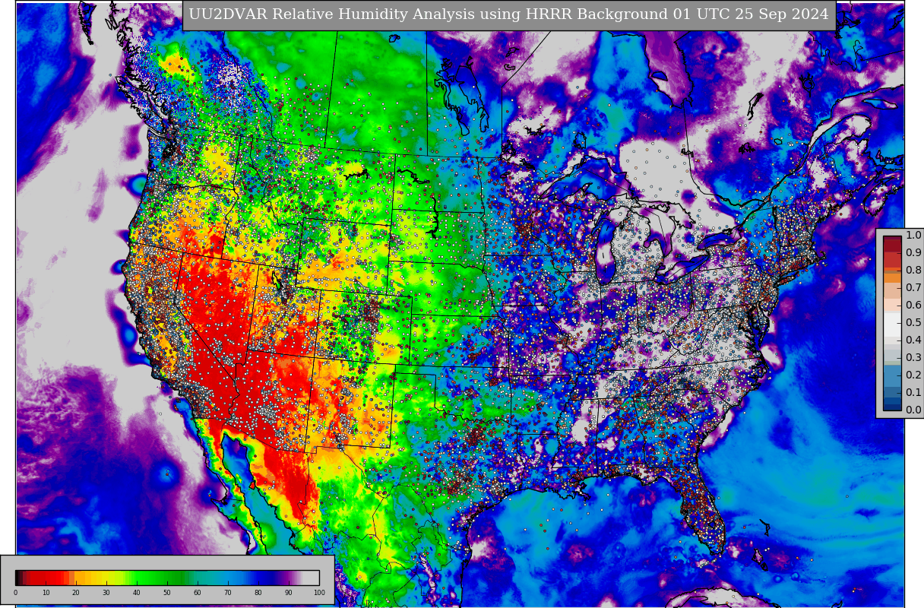Pick the white middle segment of right colorbar
The width and height of the screenshot is (924, 608).
tap(892, 325)
